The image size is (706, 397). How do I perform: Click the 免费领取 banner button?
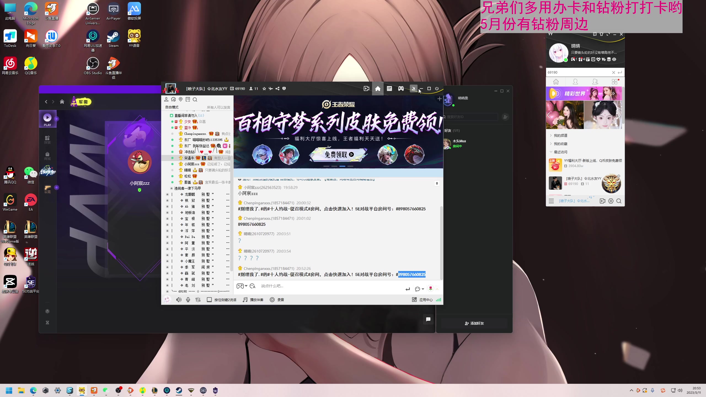pyautogui.click(x=339, y=154)
